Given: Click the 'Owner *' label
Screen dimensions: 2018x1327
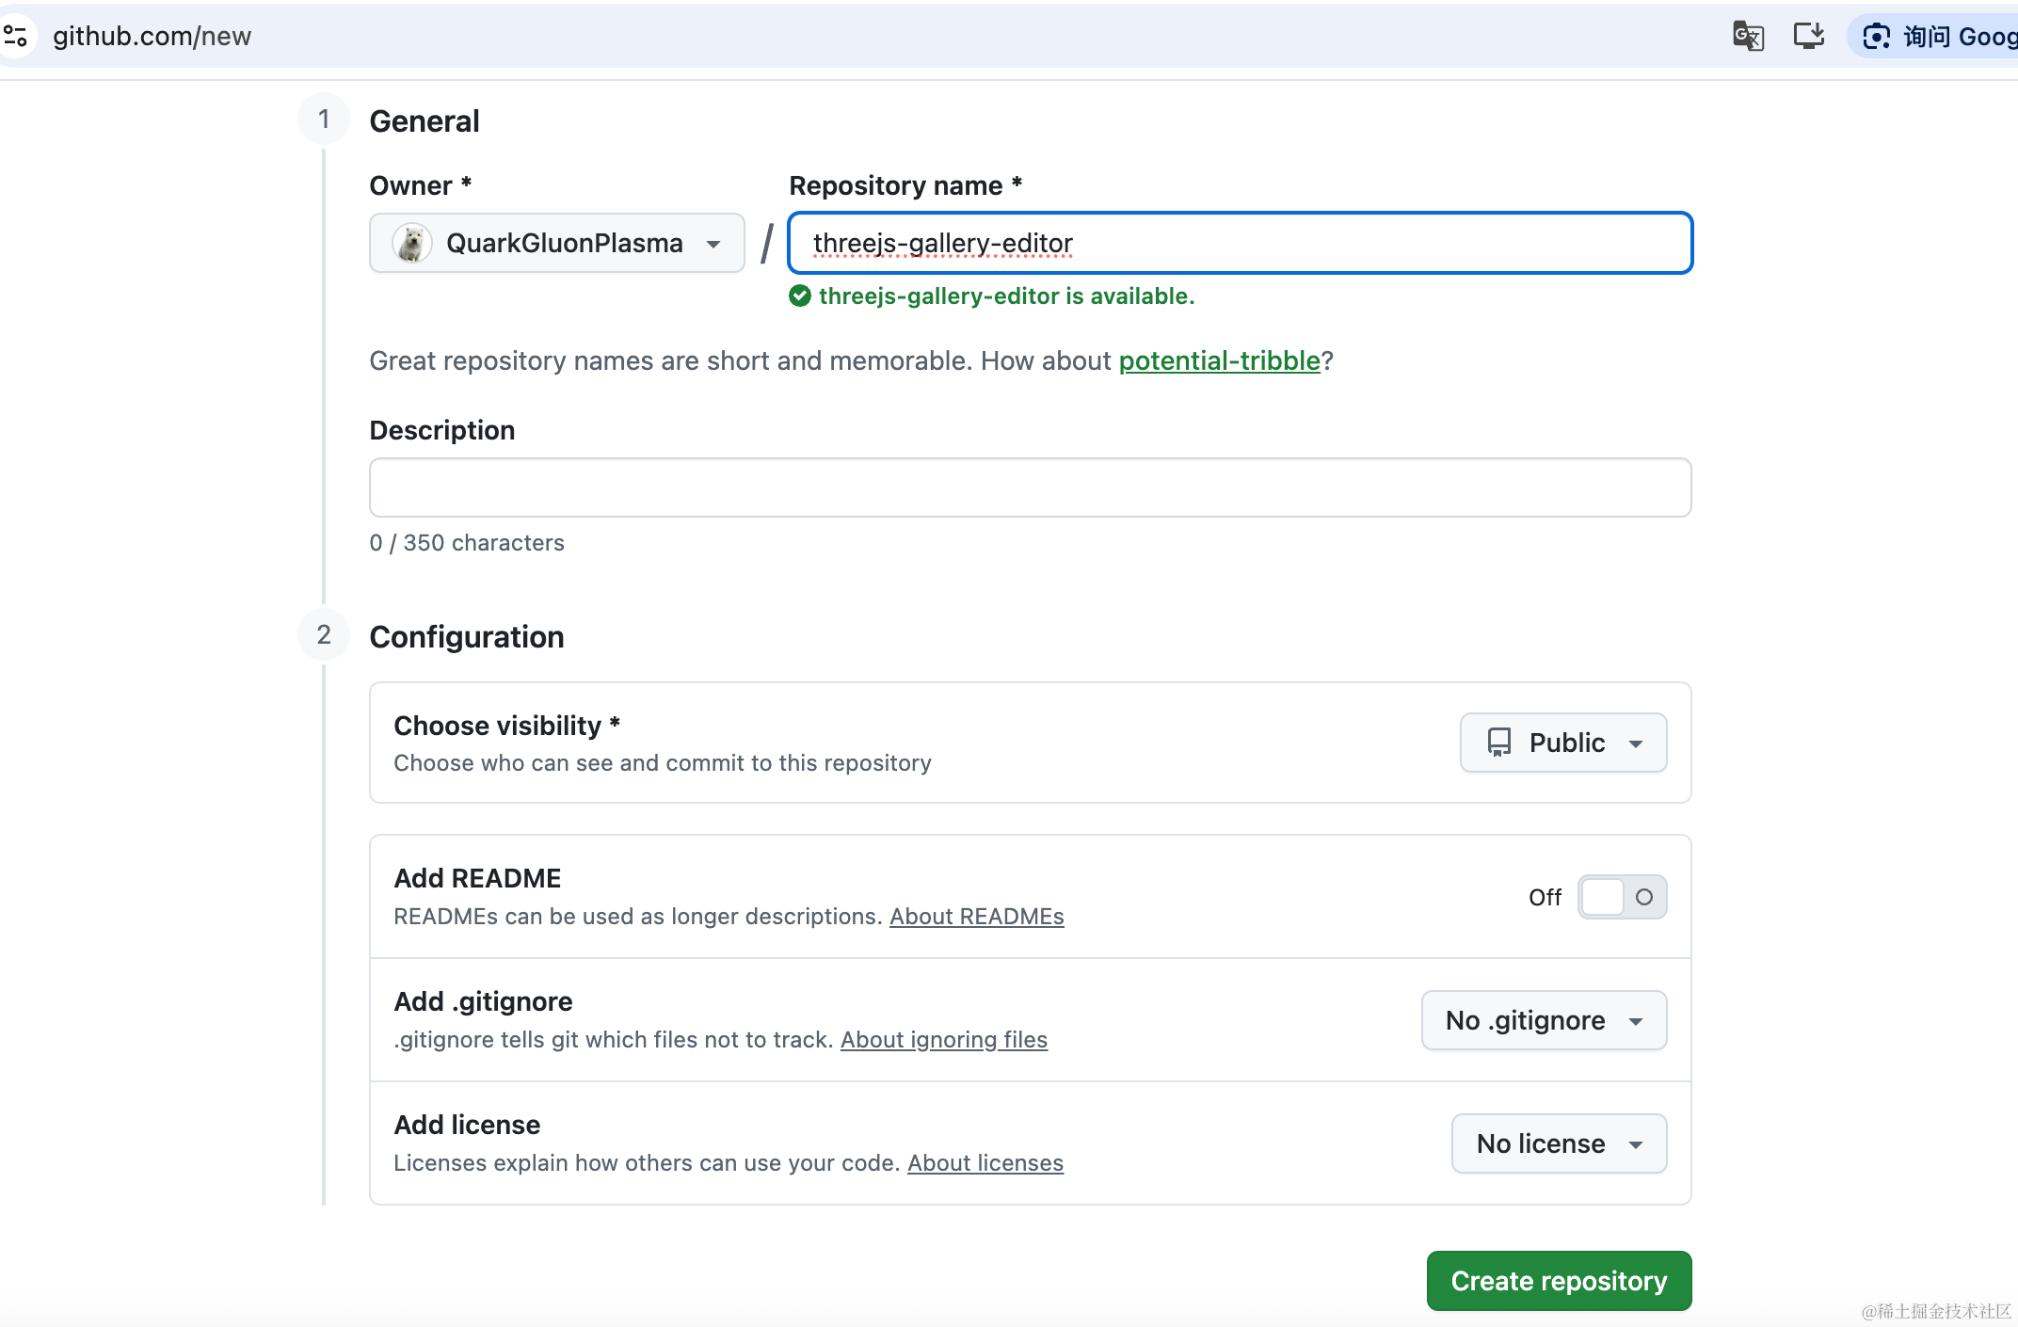Looking at the screenshot, I should click(x=420, y=185).
